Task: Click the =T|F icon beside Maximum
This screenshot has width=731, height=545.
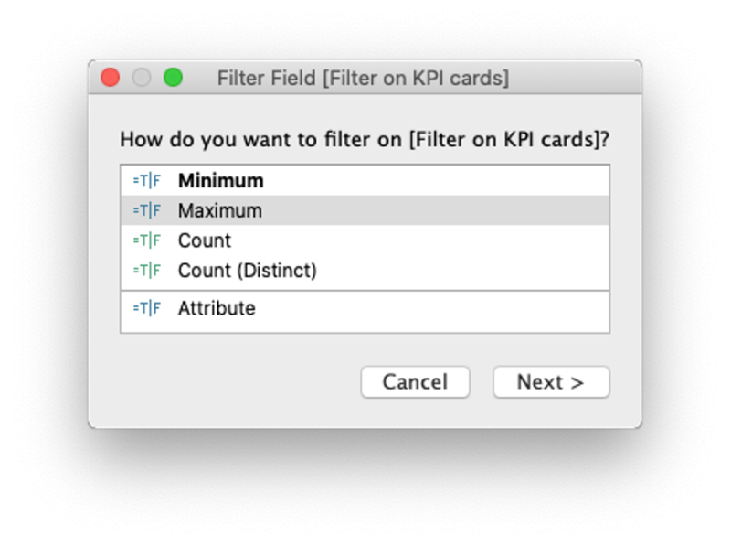Action: pyautogui.click(x=145, y=210)
